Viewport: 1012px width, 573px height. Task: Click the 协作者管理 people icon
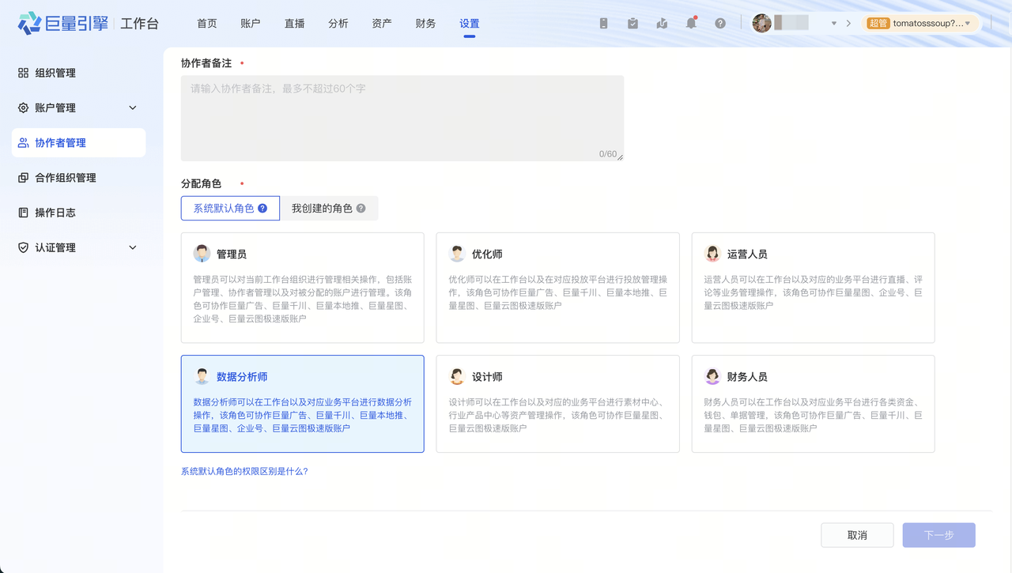pos(23,143)
